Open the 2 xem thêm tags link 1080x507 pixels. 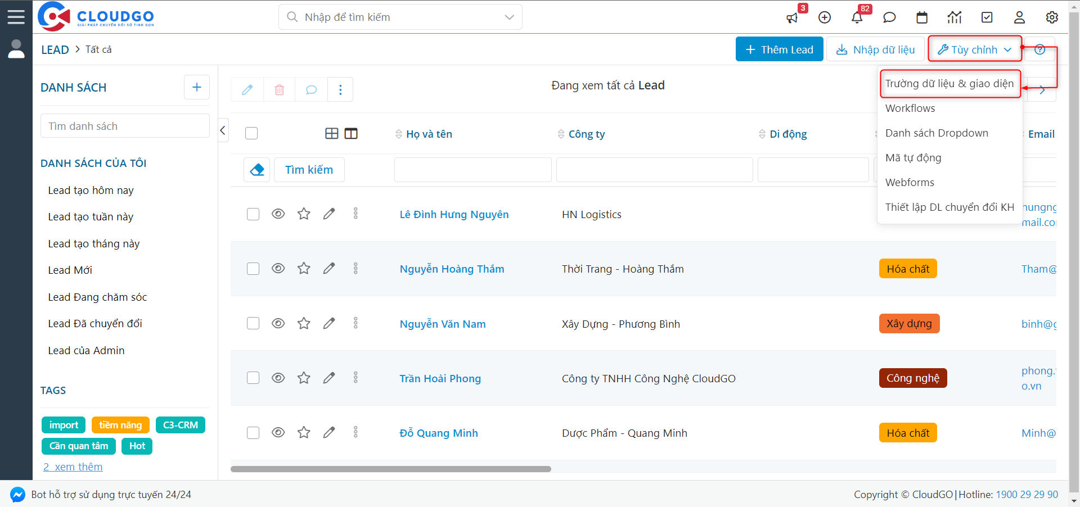tap(73, 467)
